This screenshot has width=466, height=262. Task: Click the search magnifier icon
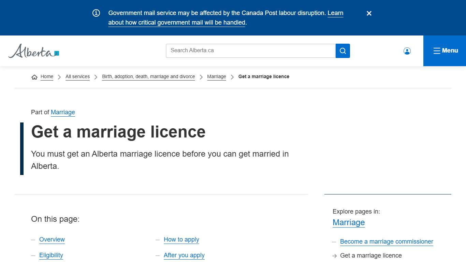pyautogui.click(x=343, y=50)
